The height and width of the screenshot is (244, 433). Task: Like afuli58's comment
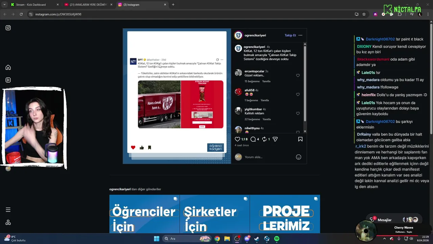[x=298, y=95]
